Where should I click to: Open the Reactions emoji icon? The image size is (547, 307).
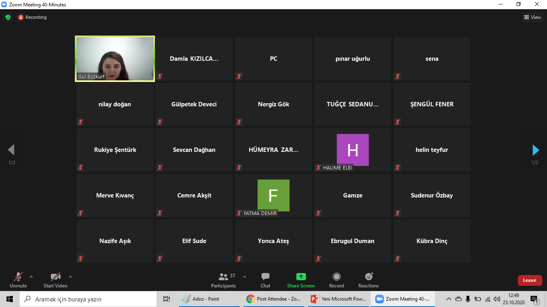368,277
